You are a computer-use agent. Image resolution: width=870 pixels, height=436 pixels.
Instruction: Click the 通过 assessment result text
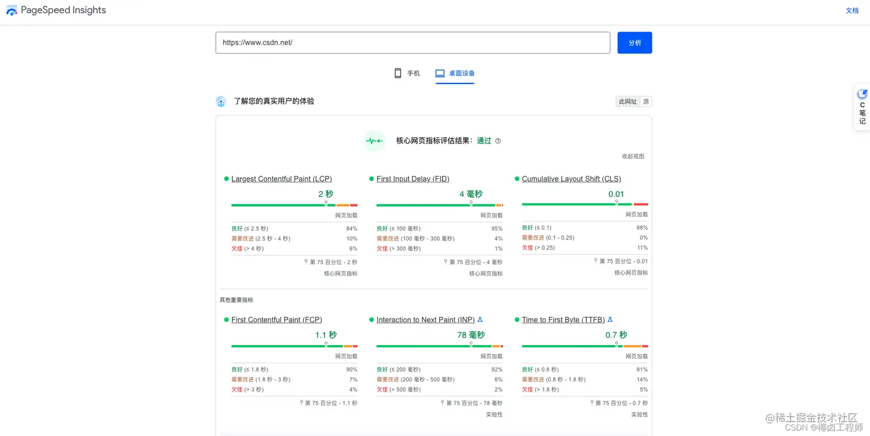point(484,141)
